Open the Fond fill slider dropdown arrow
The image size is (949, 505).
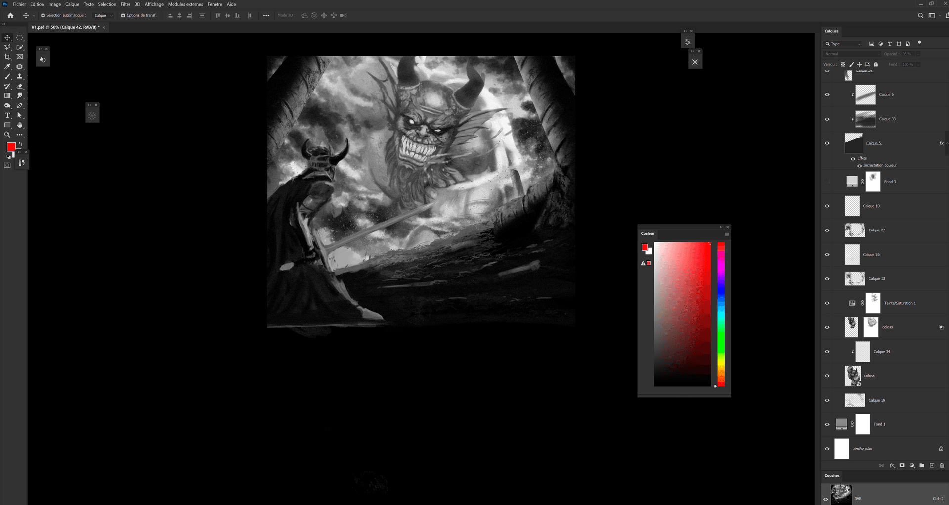(x=918, y=64)
